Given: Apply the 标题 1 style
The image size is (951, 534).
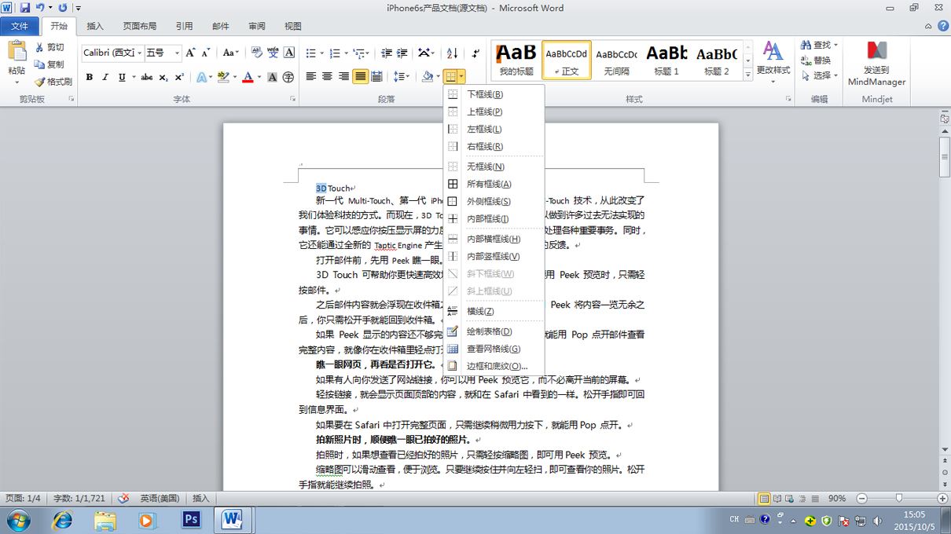Looking at the screenshot, I should tap(666, 60).
